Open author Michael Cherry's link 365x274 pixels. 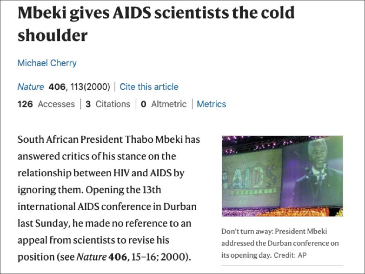coord(47,63)
